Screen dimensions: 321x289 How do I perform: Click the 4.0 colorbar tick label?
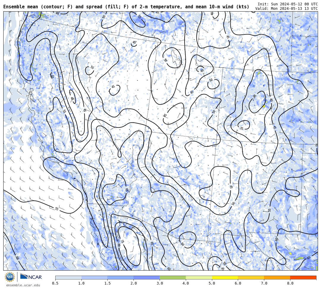186,283
